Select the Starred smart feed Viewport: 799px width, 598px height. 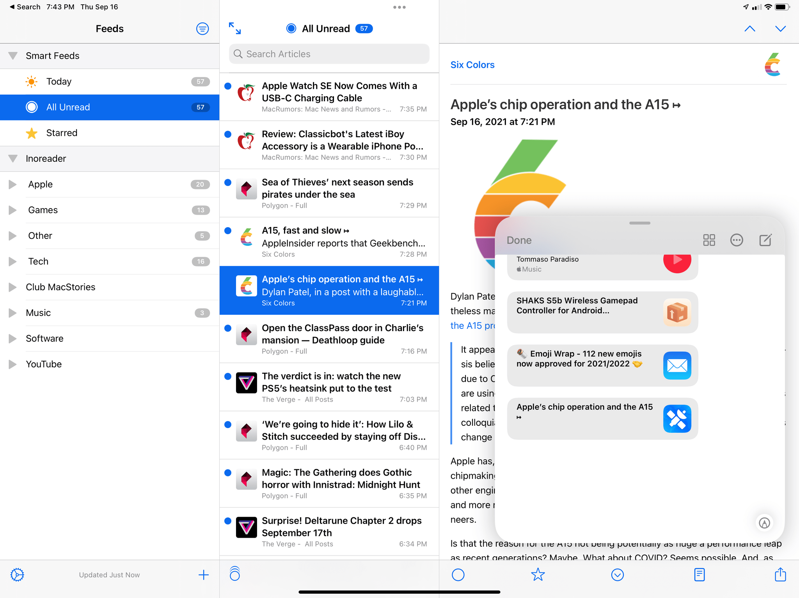(x=110, y=133)
